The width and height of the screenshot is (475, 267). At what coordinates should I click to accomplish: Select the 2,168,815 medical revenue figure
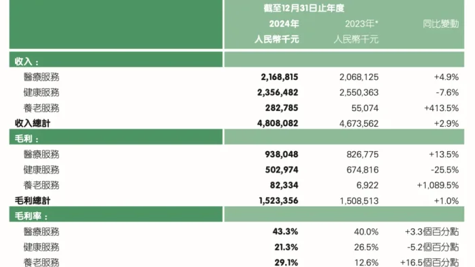point(280,77)
